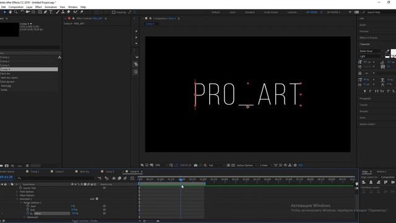Select the Puppet Pin tool
The height and width of the screenshot is (223, 396).
(x=82, y=12)
